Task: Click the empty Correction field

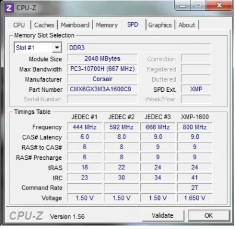Action: point(196,58)
